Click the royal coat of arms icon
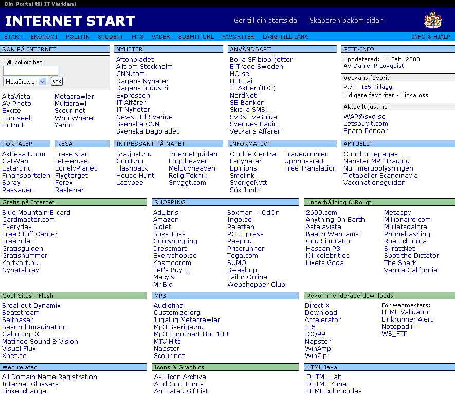 coord(433,20)
